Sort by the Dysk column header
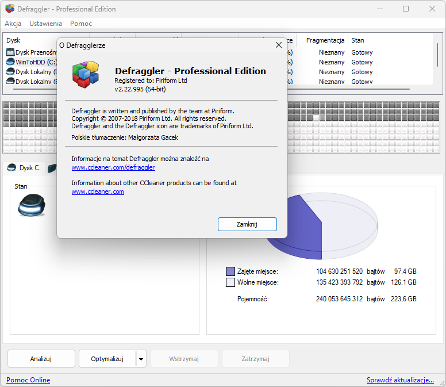Viewport: 446px width, 387px height. 13,40
